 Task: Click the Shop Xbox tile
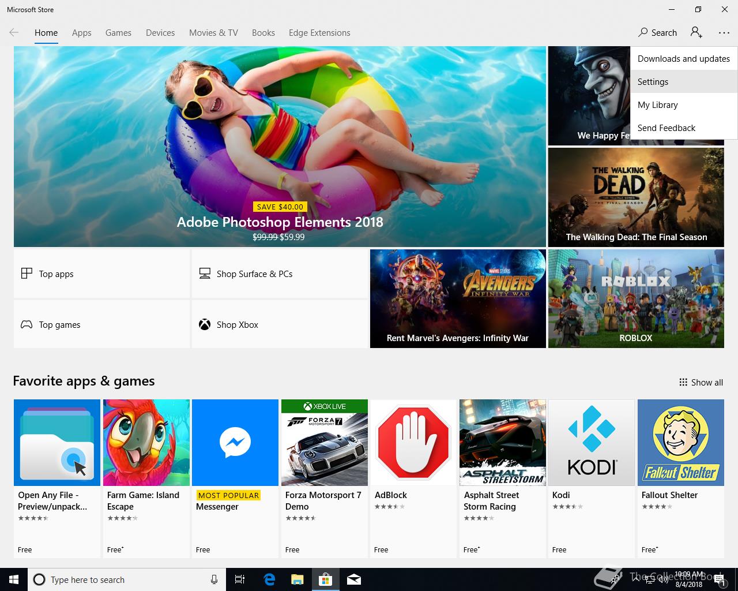click(x=280, y=324)
